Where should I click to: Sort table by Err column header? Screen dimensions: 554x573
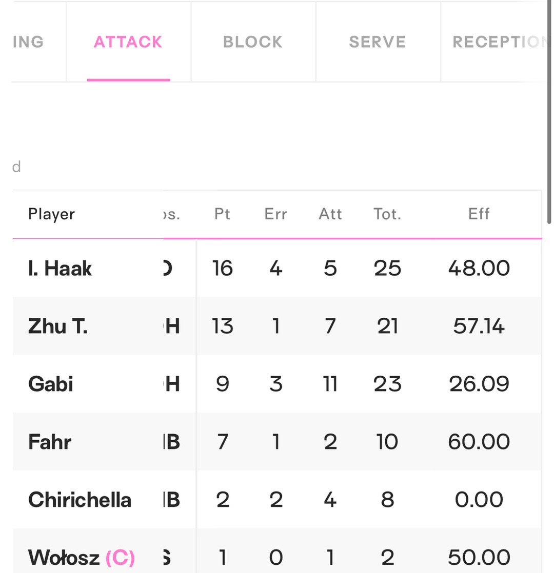pyautogui.click(x=276, y=214)
